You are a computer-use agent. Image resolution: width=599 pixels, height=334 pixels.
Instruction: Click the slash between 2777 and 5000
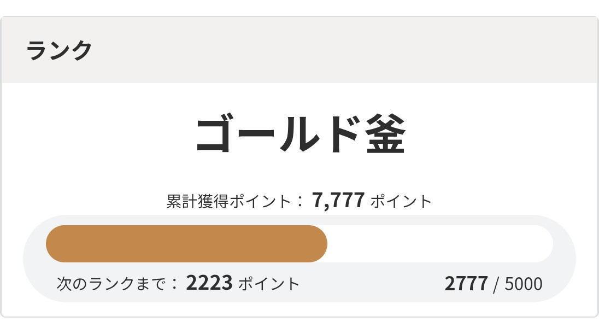(x=496, y=284)
